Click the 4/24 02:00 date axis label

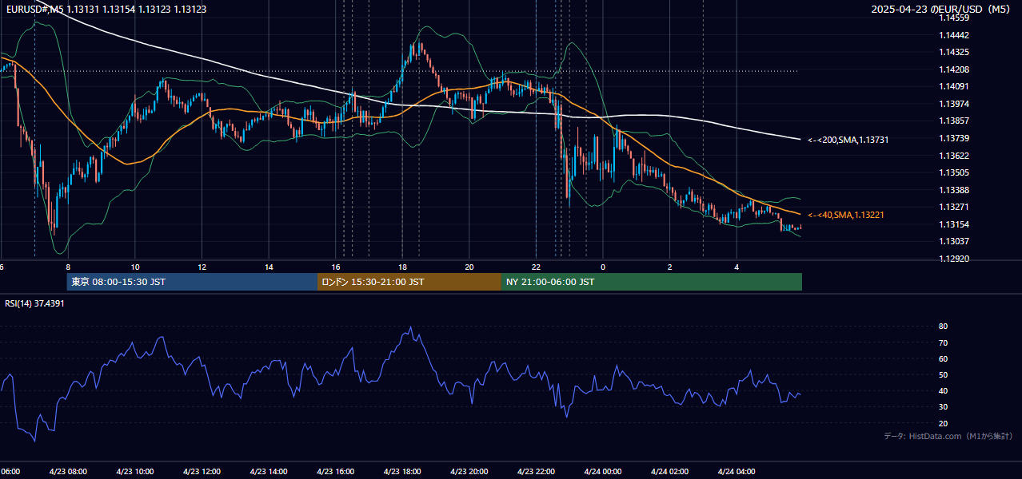click(670, 472)
